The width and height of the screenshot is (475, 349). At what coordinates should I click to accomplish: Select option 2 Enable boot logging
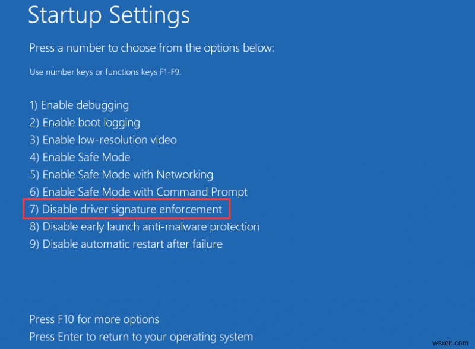(84, 122)
